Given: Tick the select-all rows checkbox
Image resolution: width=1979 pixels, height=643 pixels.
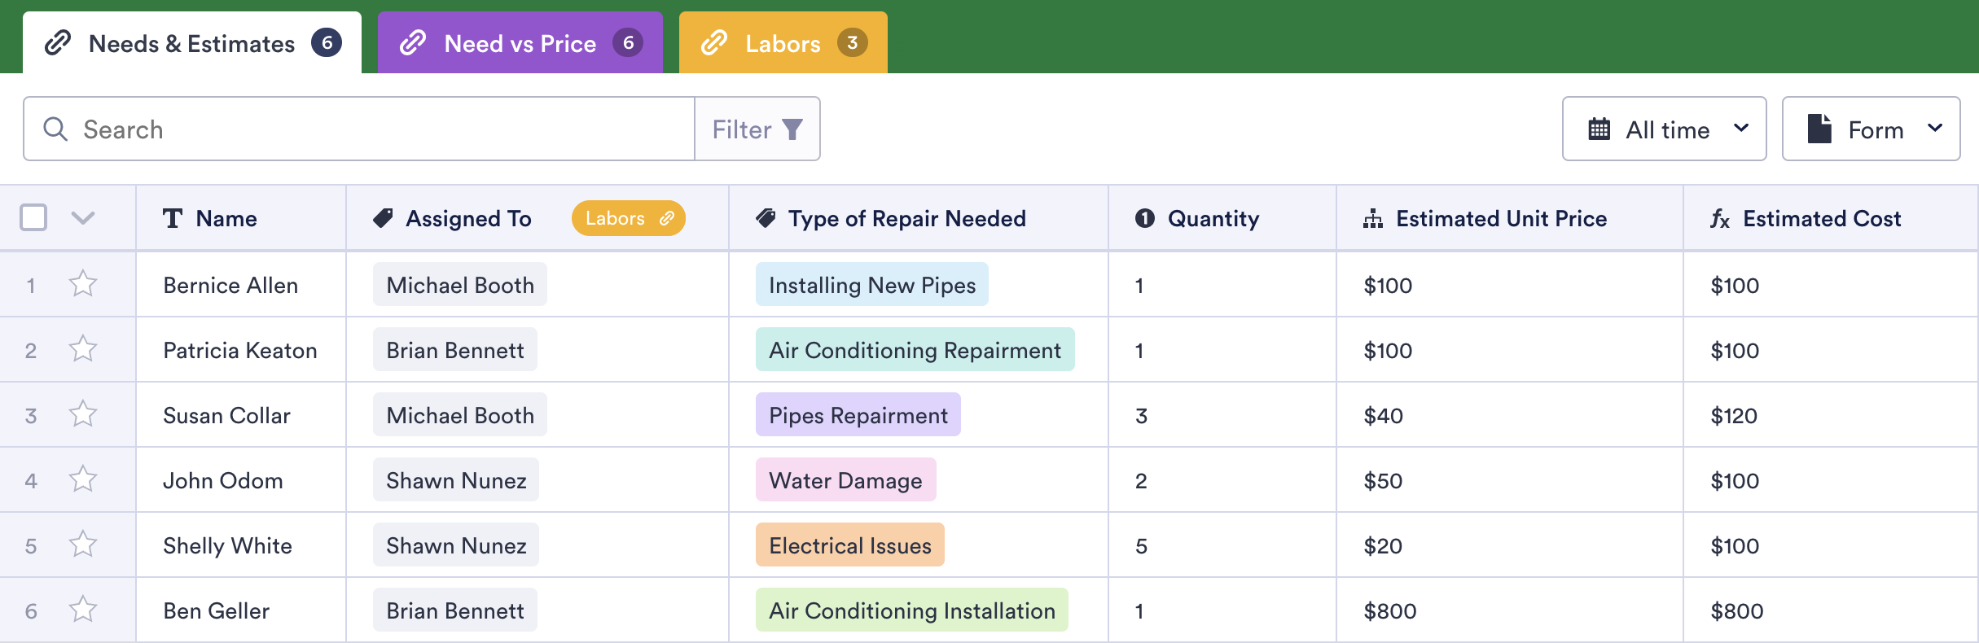Looking at the screenshot, I should click(x=33, y=218).
